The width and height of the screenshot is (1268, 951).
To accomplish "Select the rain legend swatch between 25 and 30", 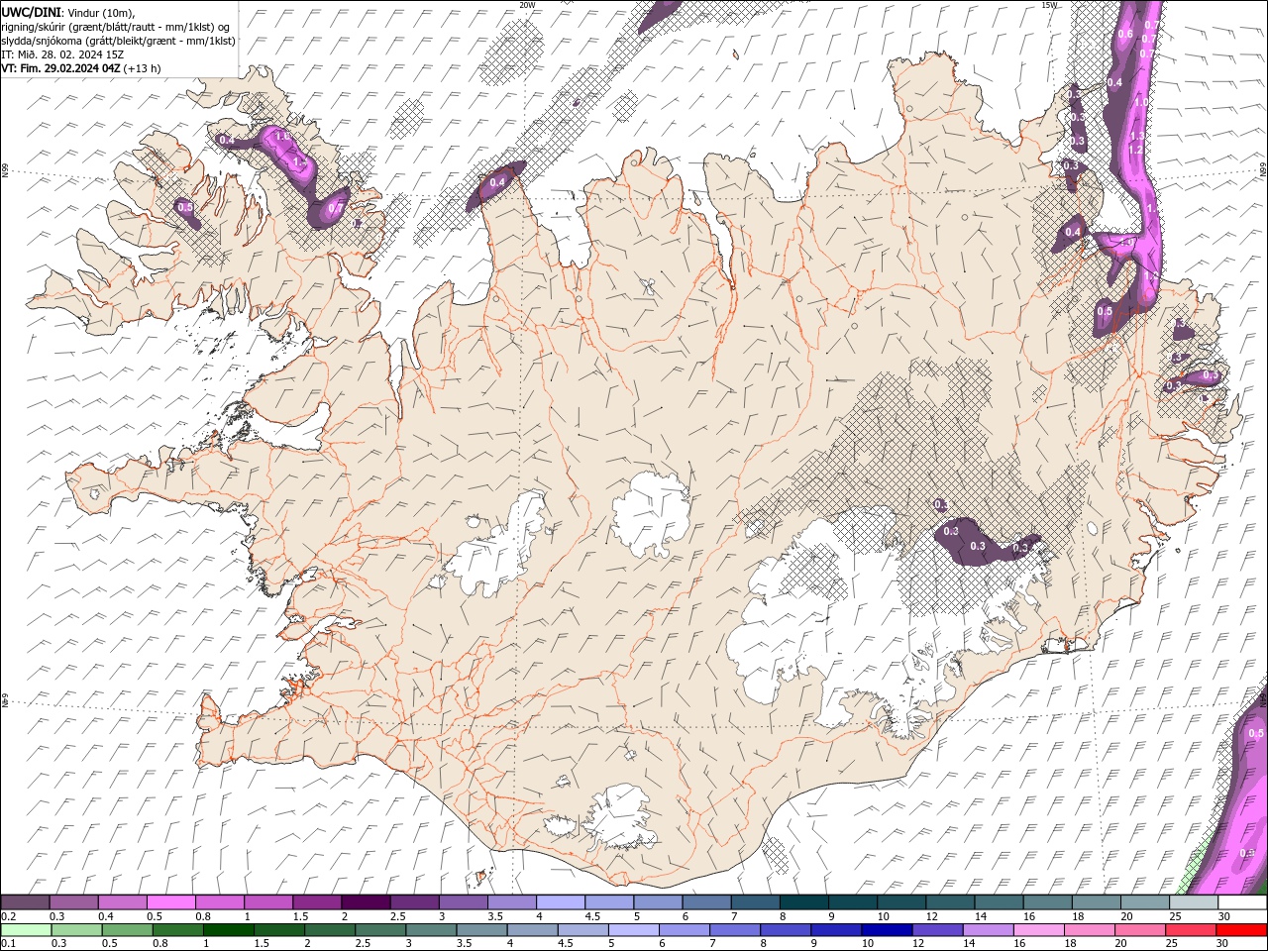I will point(1191,930).
